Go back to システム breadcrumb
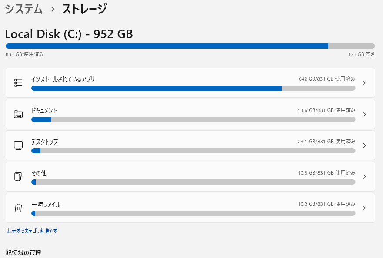Screen dimensions: 383x258 24,9
